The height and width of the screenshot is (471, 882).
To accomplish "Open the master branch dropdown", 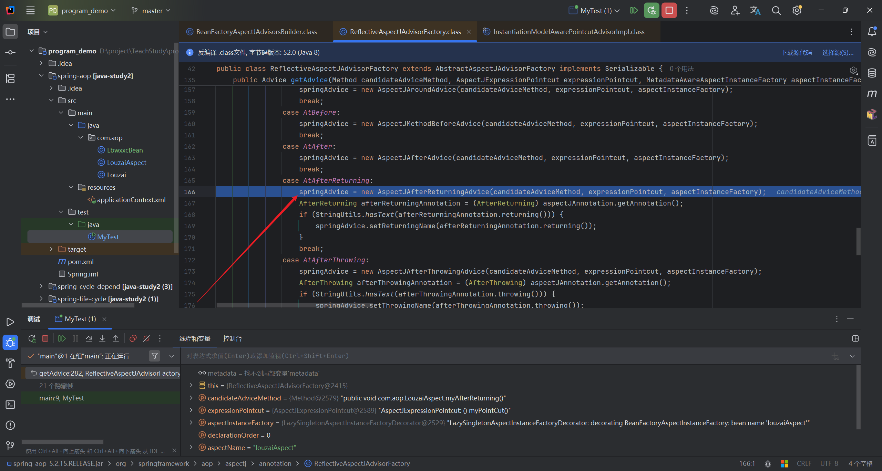I will (x=152, y=11).
